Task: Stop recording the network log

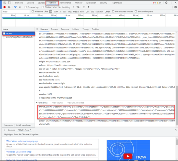Action: point(4,7)
